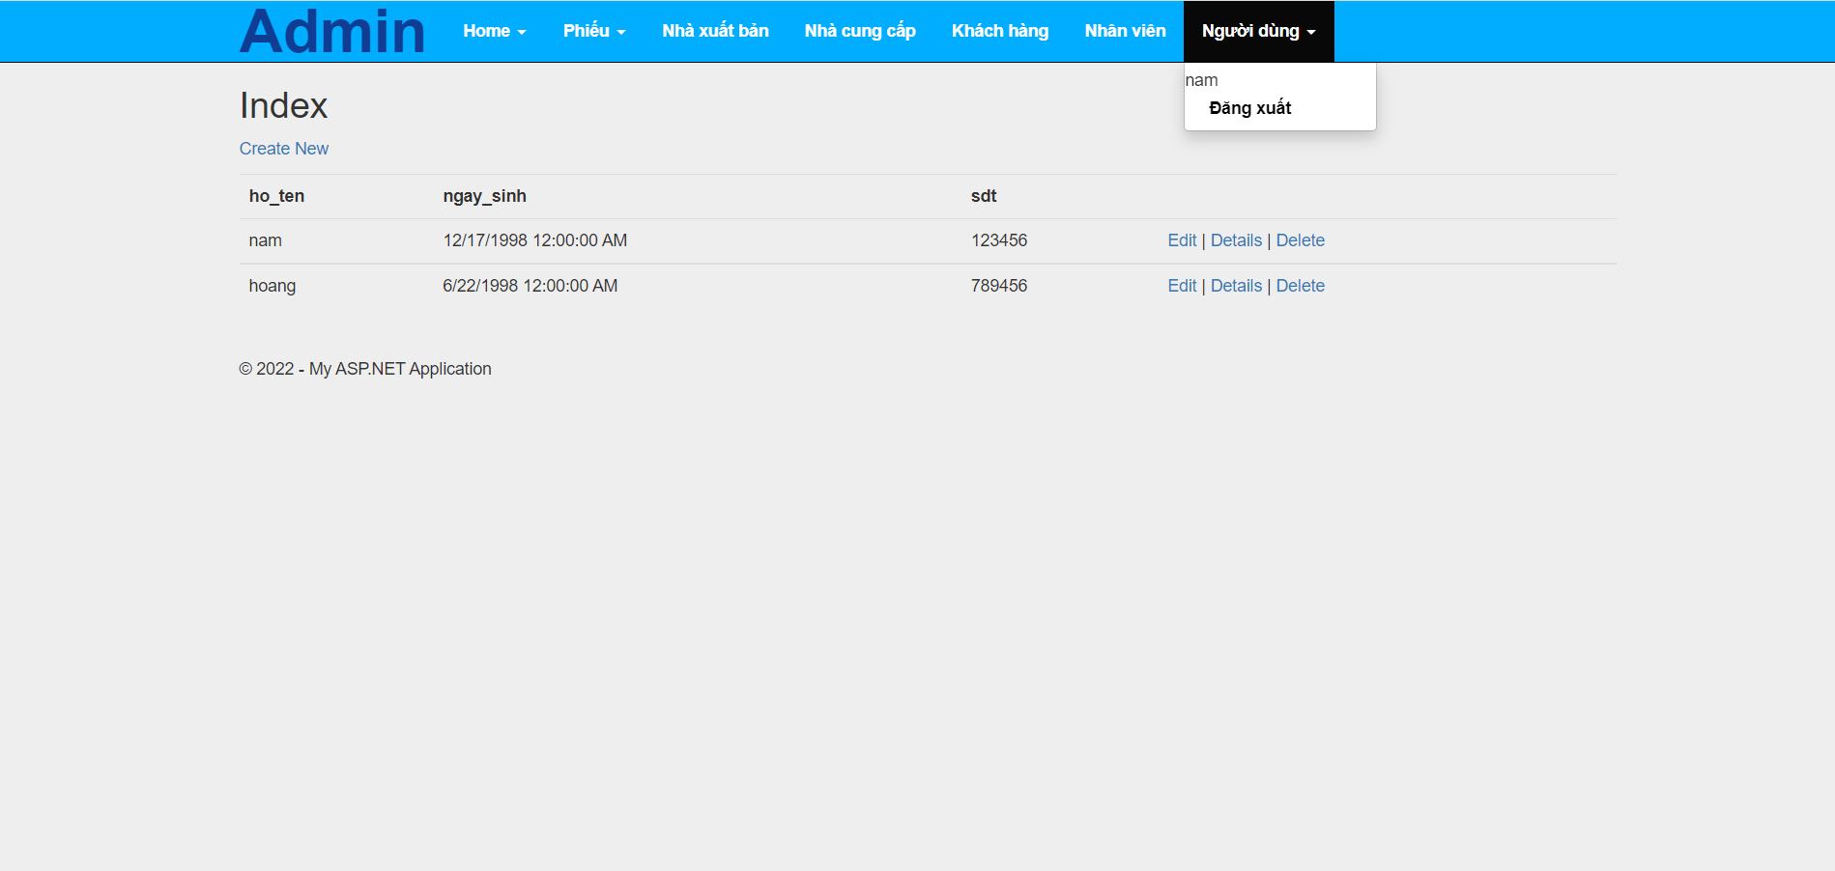This screenshot has width=1835, height=871.
Task: Select the username nam in dropdown
Action: [1201, 80]
